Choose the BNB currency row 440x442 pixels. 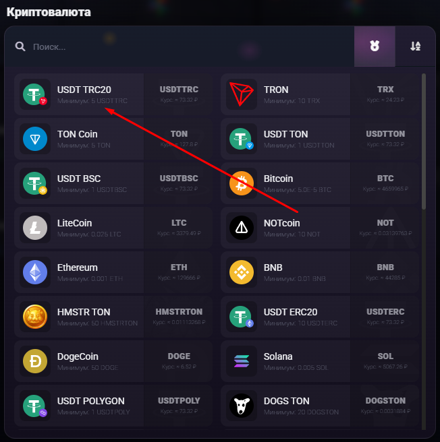click(x=319, y=272)
